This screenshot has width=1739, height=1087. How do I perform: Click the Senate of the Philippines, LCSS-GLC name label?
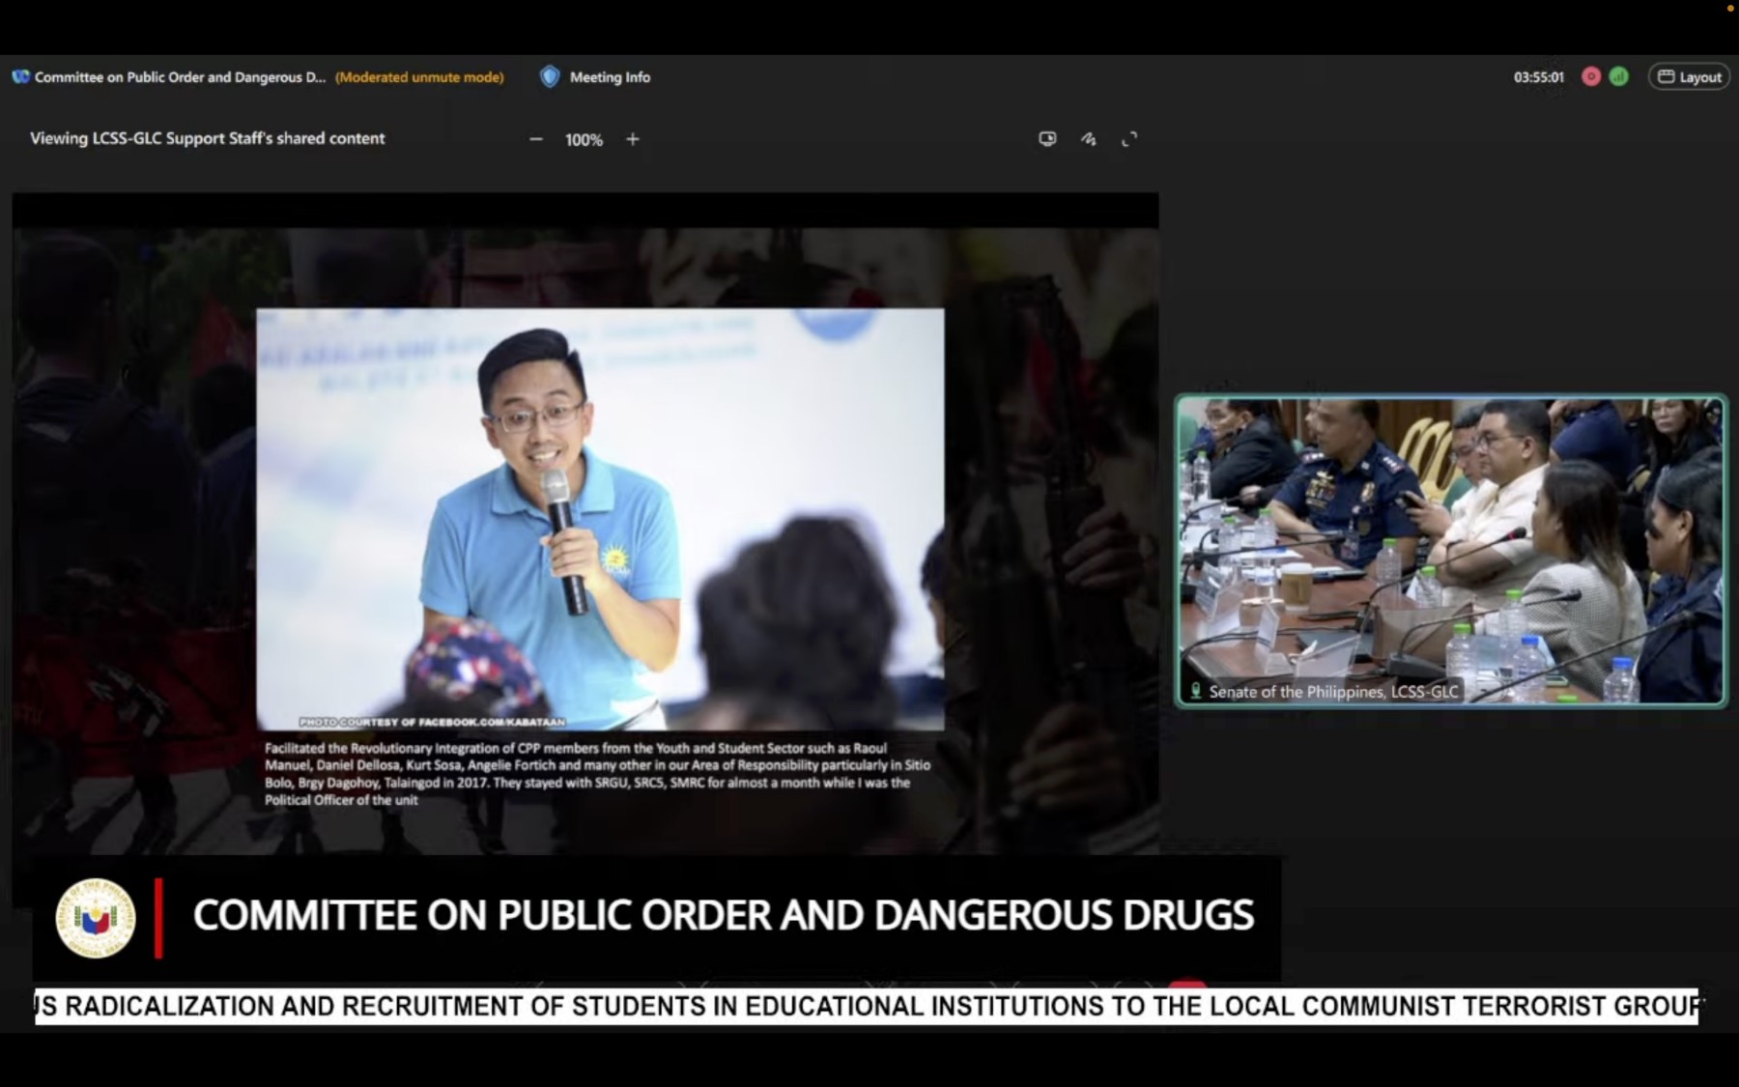click(x=1333, y=692)
